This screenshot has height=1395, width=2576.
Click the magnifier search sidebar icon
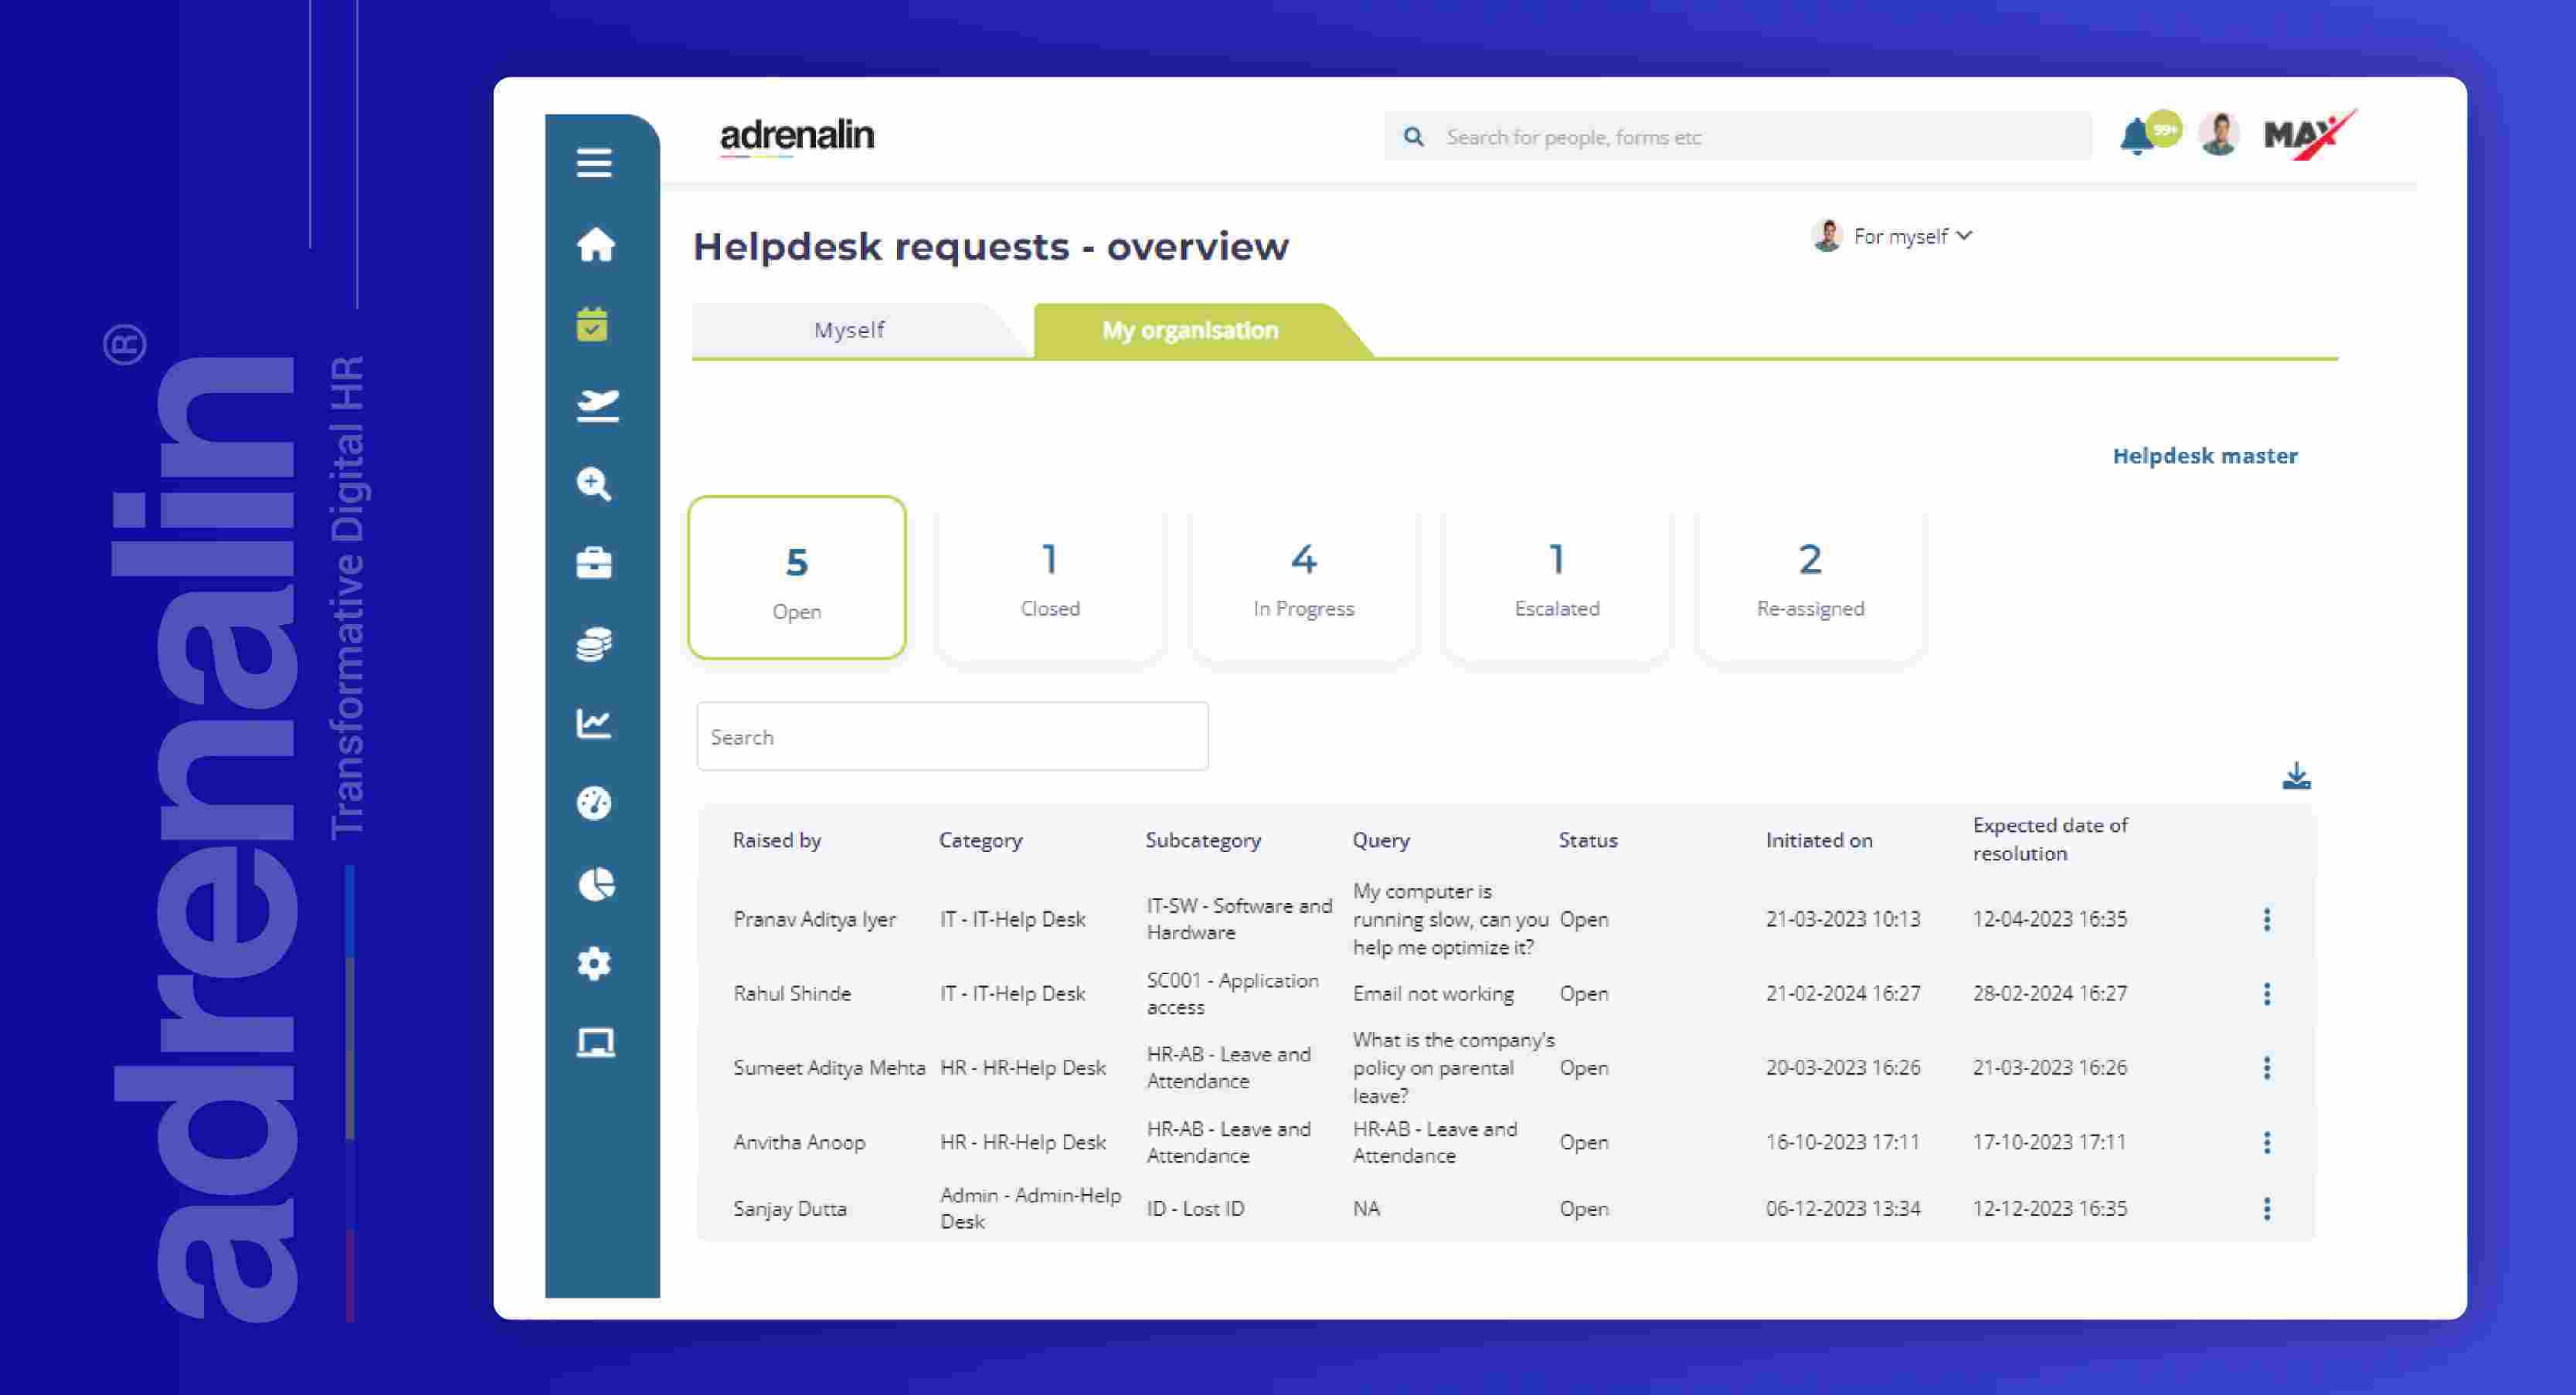pos(594,484)
